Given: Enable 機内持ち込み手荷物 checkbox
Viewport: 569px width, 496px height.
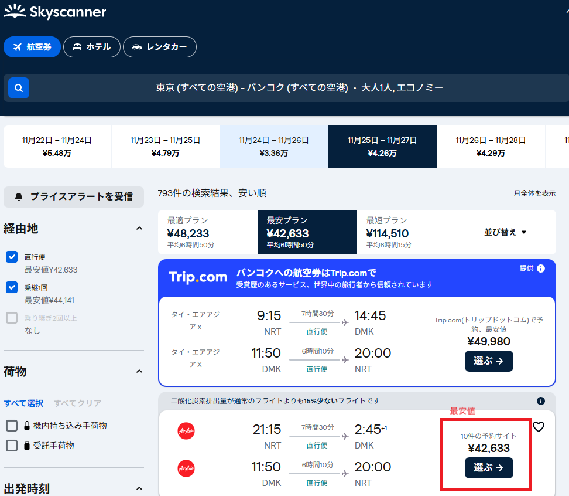Looking at the screenshot, I should (12, 426).
